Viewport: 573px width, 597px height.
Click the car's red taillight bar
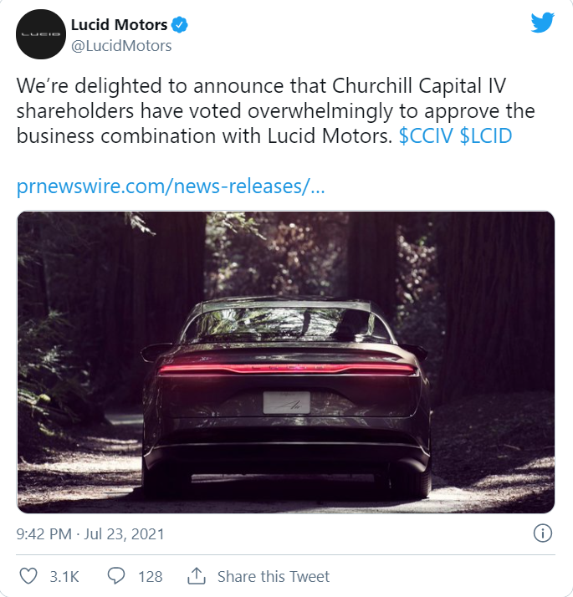point(287,368)
